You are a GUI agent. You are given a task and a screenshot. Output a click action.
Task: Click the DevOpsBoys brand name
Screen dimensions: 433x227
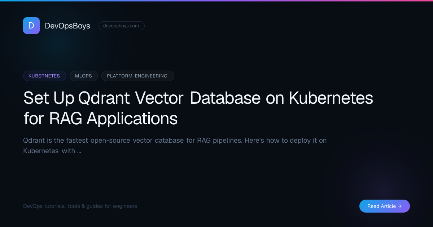click(x=67, y=26)
